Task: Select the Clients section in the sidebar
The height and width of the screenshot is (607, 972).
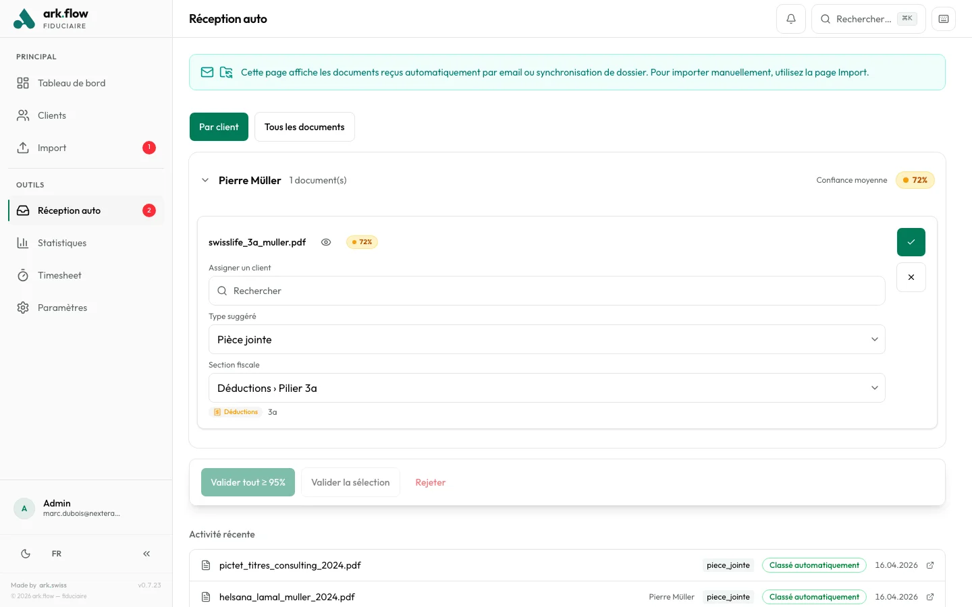Action: coord(52,115)
